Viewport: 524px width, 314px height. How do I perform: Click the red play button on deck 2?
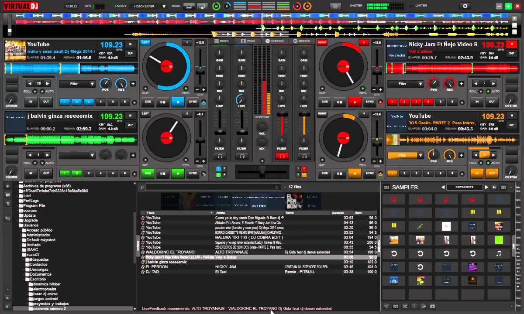[x=355, y=102]
